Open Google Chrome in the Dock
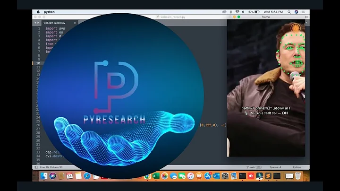The width and height of the screenshot is (340, 191). click(x=147, y=176)
